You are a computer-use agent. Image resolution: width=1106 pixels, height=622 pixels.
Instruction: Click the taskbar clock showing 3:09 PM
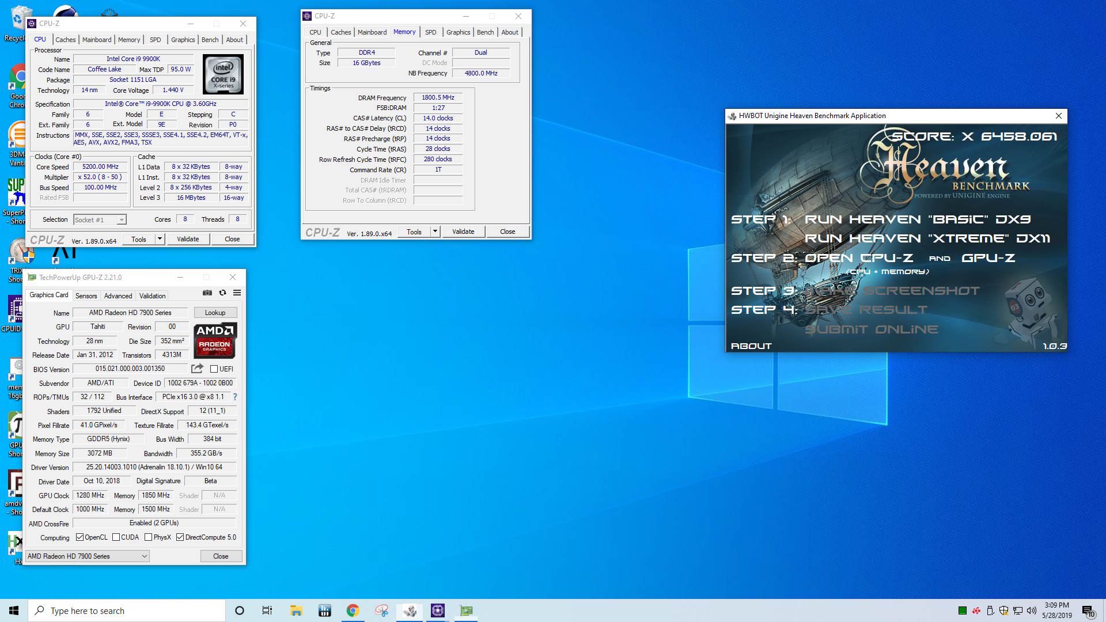click(1056, 610)
